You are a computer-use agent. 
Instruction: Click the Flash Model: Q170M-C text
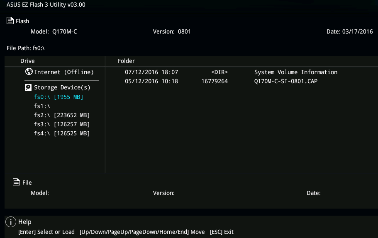(x=54, y=31)
